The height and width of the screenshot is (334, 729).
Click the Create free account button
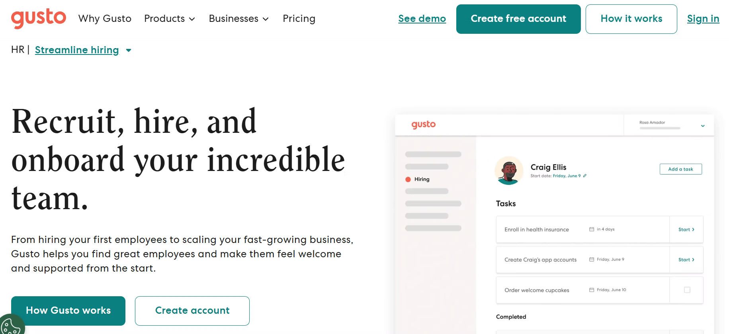[x=518, y=19]
